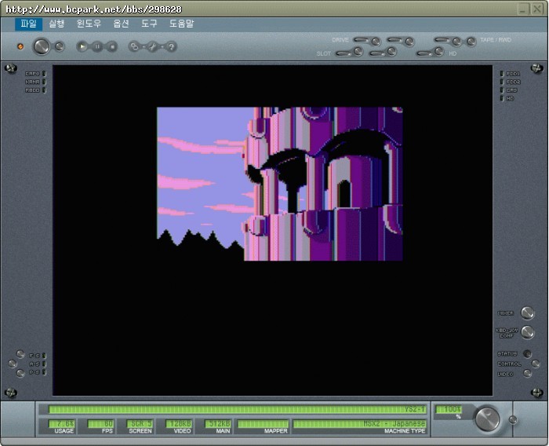Click the tape eject knob next to tape slot

pyautogui.click(x=456, y=42)
